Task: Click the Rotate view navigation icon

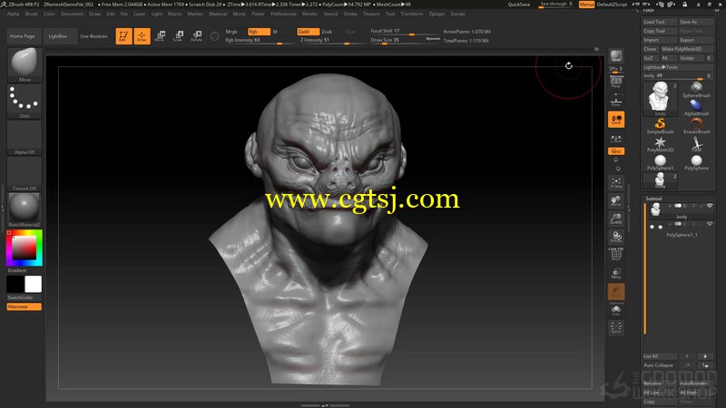Action: (616, 238)
